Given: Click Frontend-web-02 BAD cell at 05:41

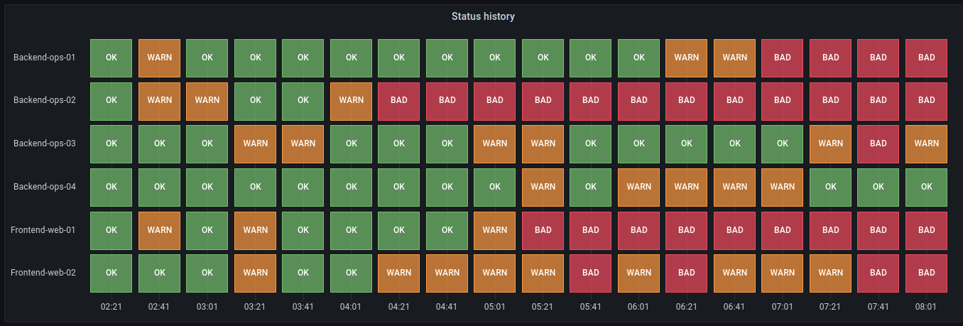Looking at the screenshot, I should [x=591, y=272].
